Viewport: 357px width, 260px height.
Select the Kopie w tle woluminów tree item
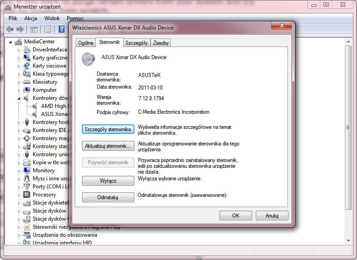[x=50, y=162]
